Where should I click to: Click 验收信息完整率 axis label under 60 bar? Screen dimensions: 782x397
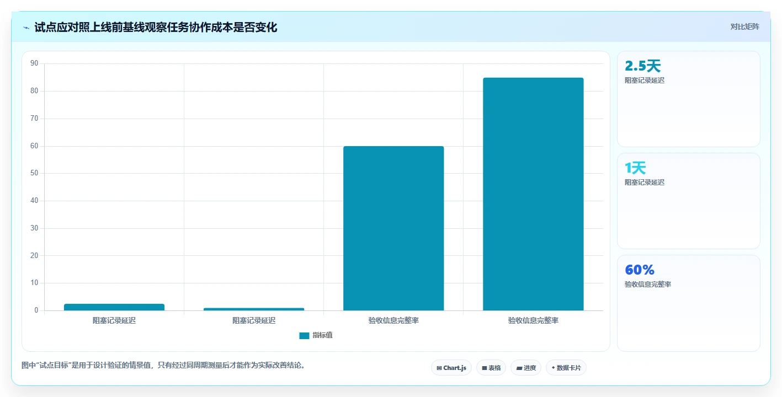pos(393,320)
